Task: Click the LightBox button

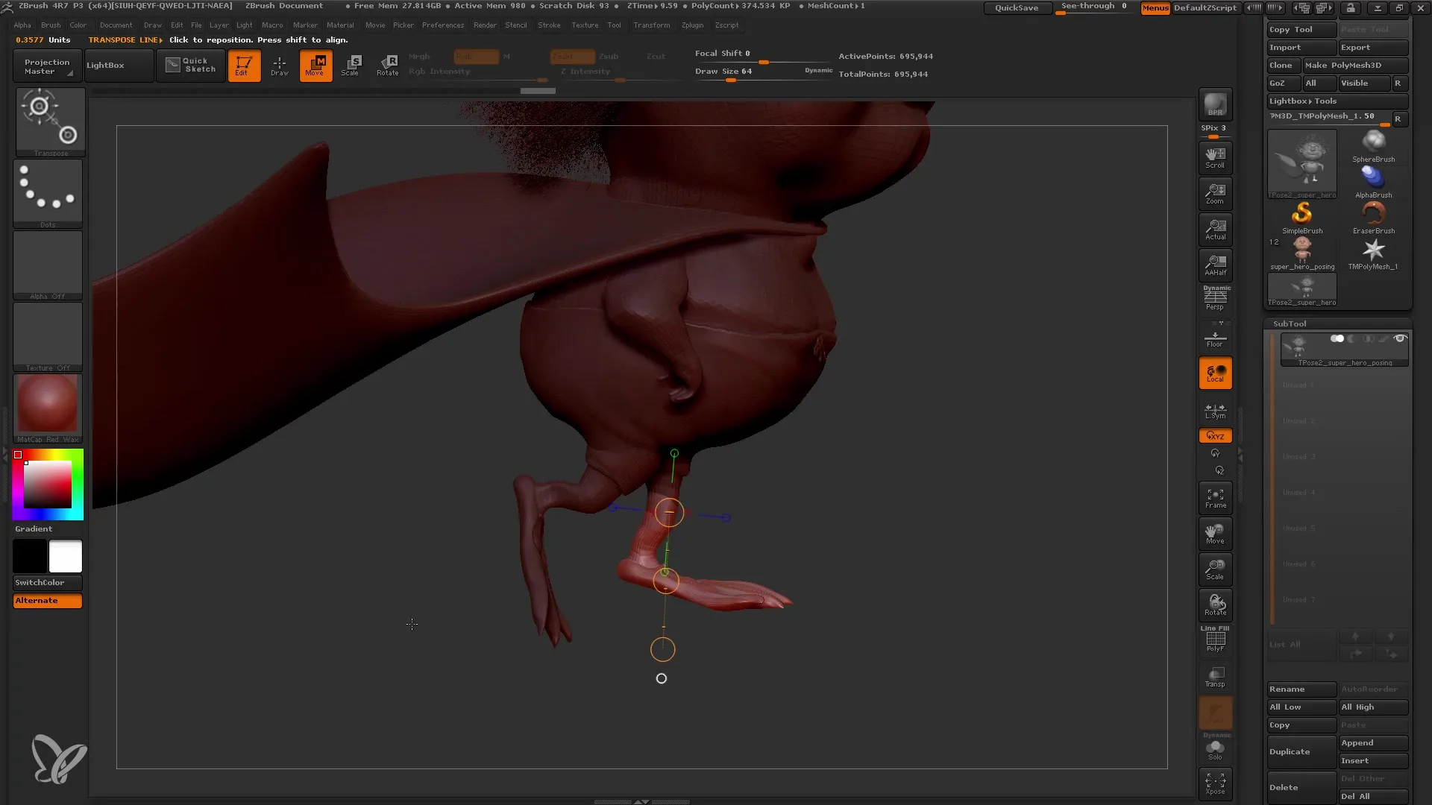Action: click(119, 66)
